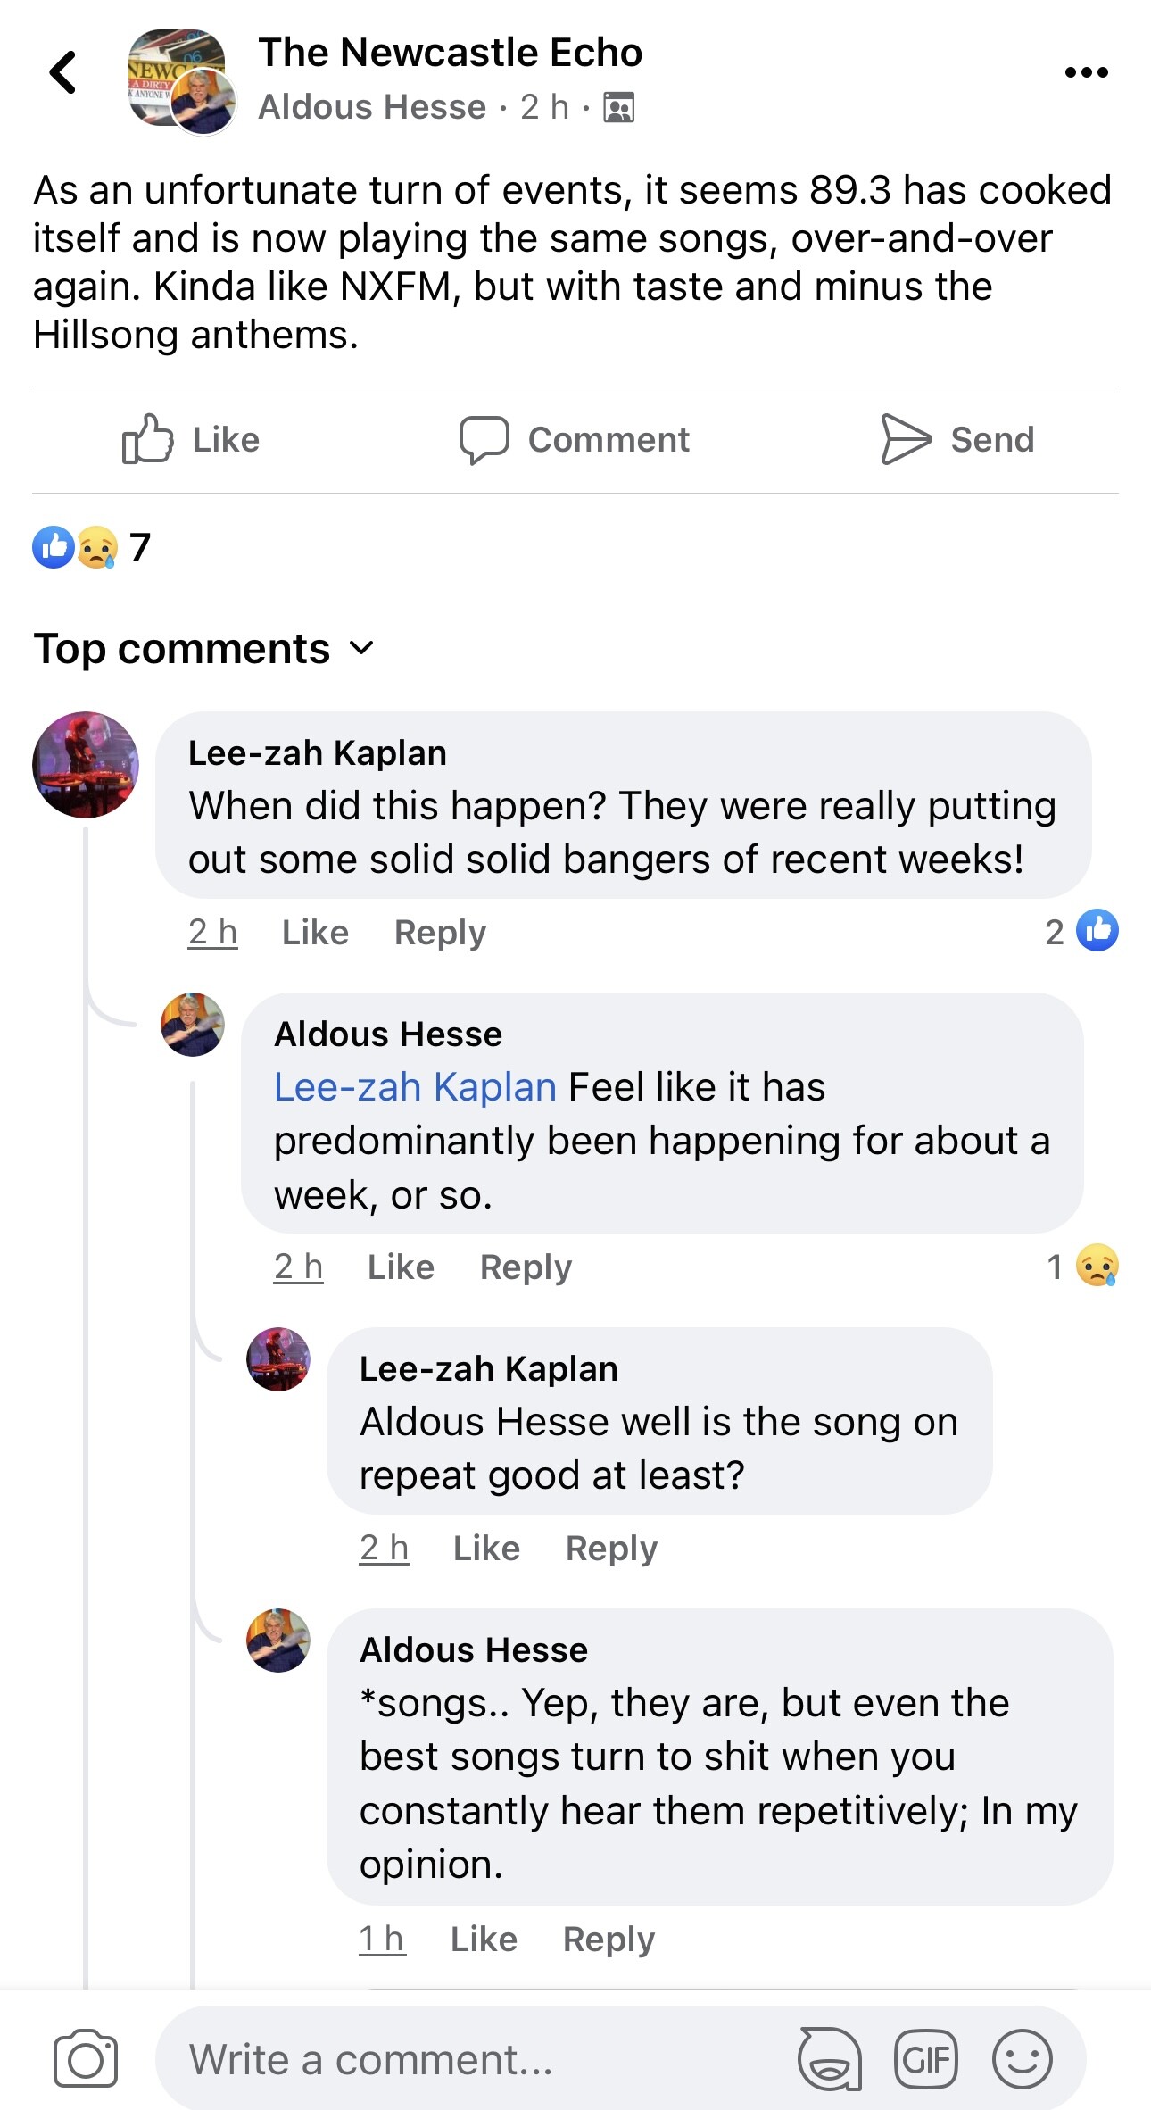Open the camera icon to attach photo

85,2060
